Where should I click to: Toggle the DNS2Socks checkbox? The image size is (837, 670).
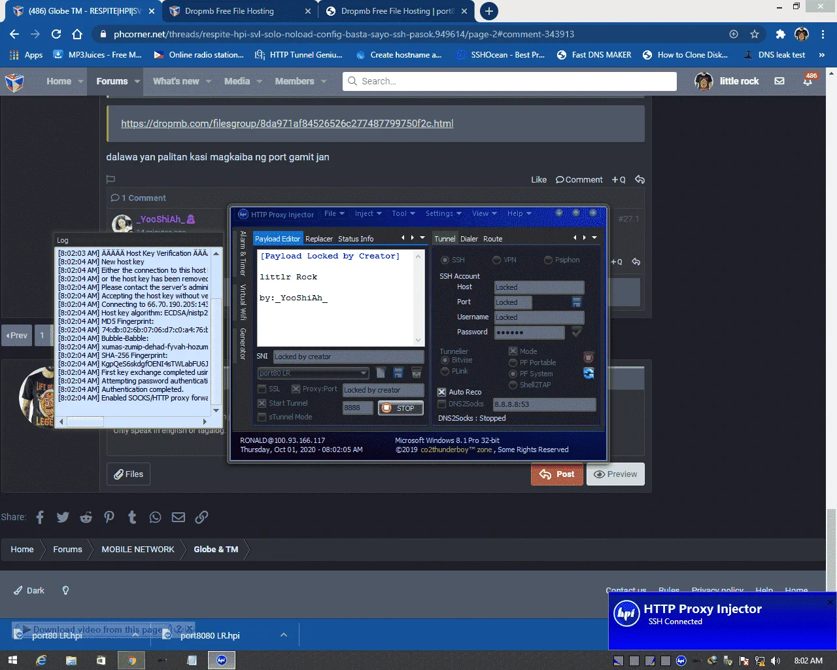(x=441, y=404)
